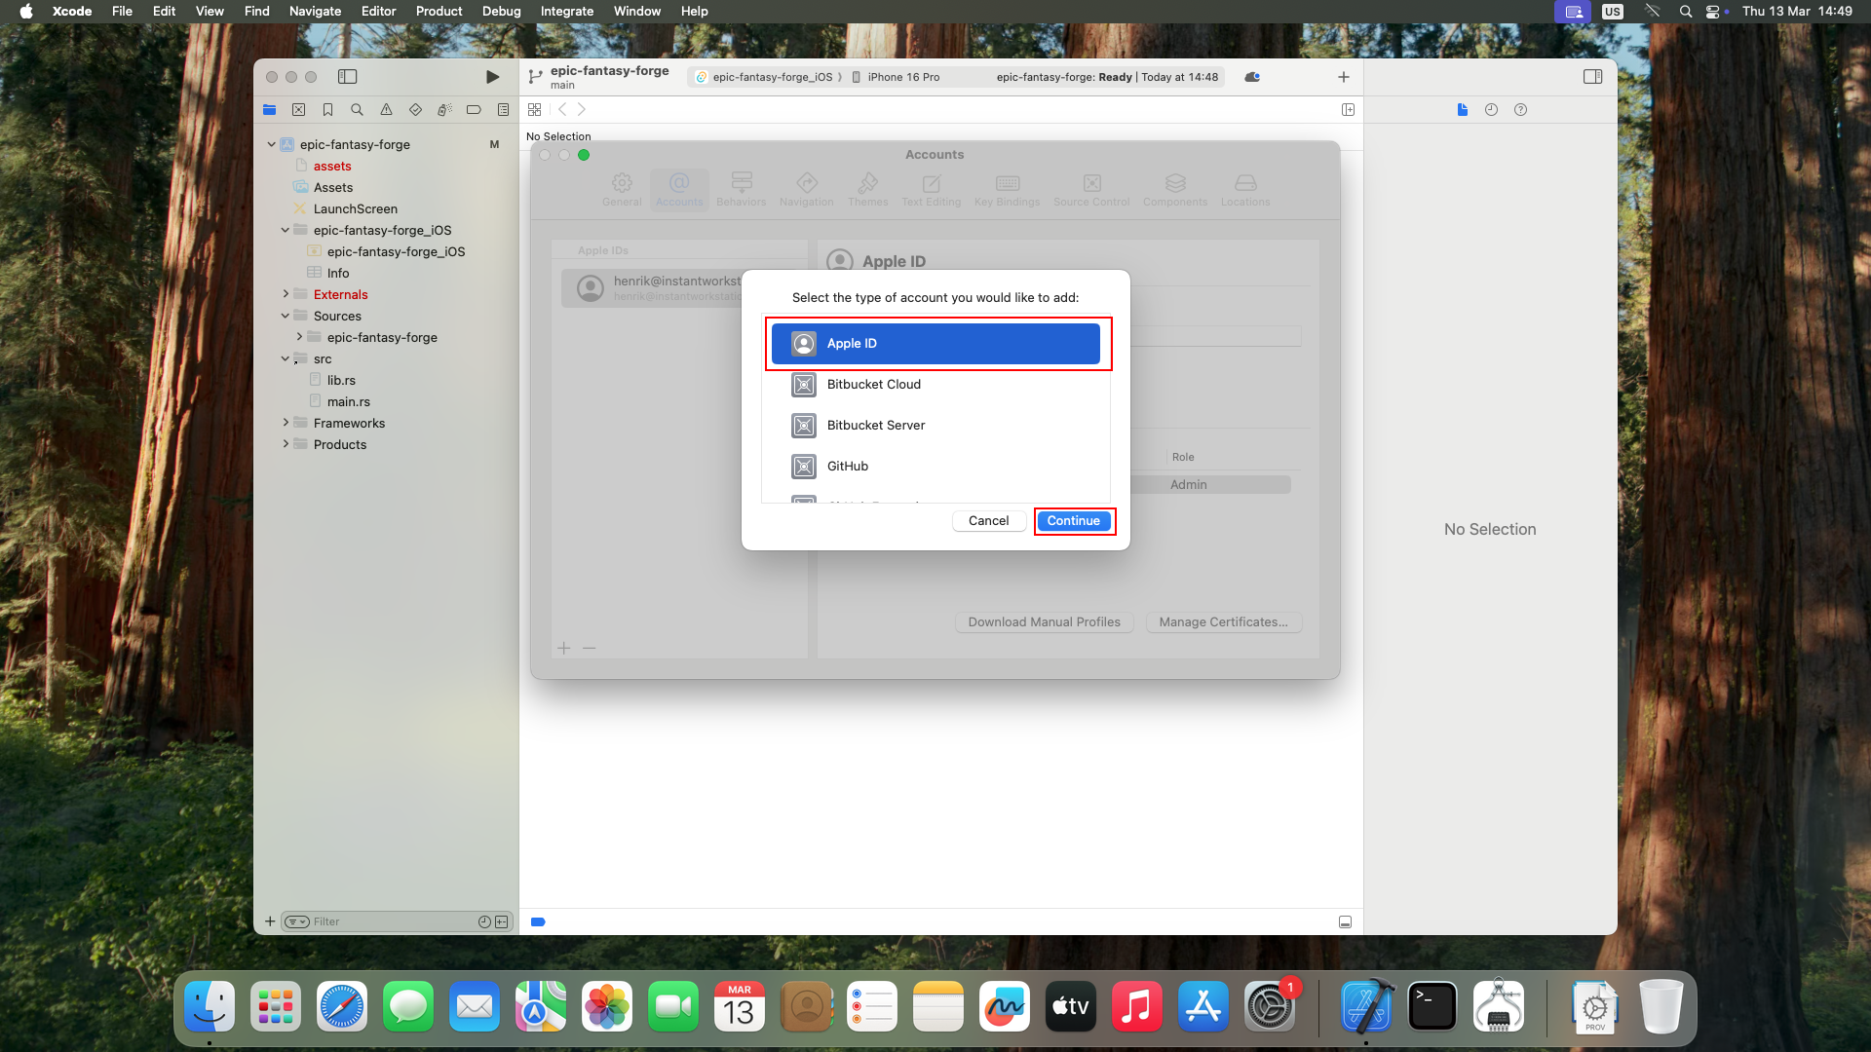Choose Bitbucket Server account type
The image size is (1871, 1052).
click(x=935, y=425)
